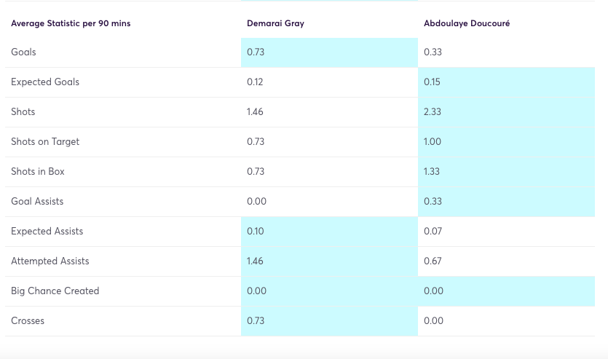
Task: Select the Goals row label
Action: click(x=23, y=52)
